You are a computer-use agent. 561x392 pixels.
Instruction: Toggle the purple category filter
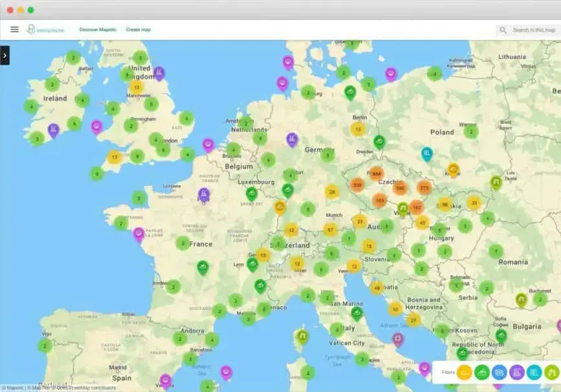click(517, 373)
